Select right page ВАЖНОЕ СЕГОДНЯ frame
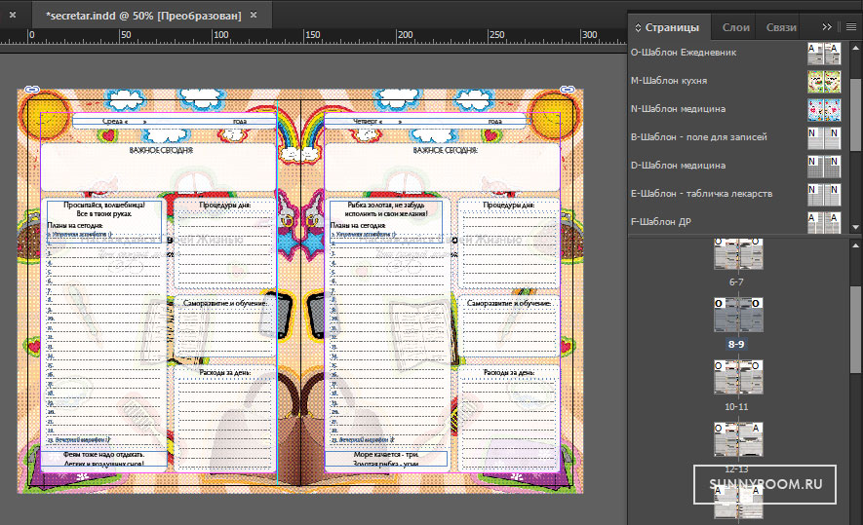The width and height of the screenshot is (863, 525). (x=443, y=168)
